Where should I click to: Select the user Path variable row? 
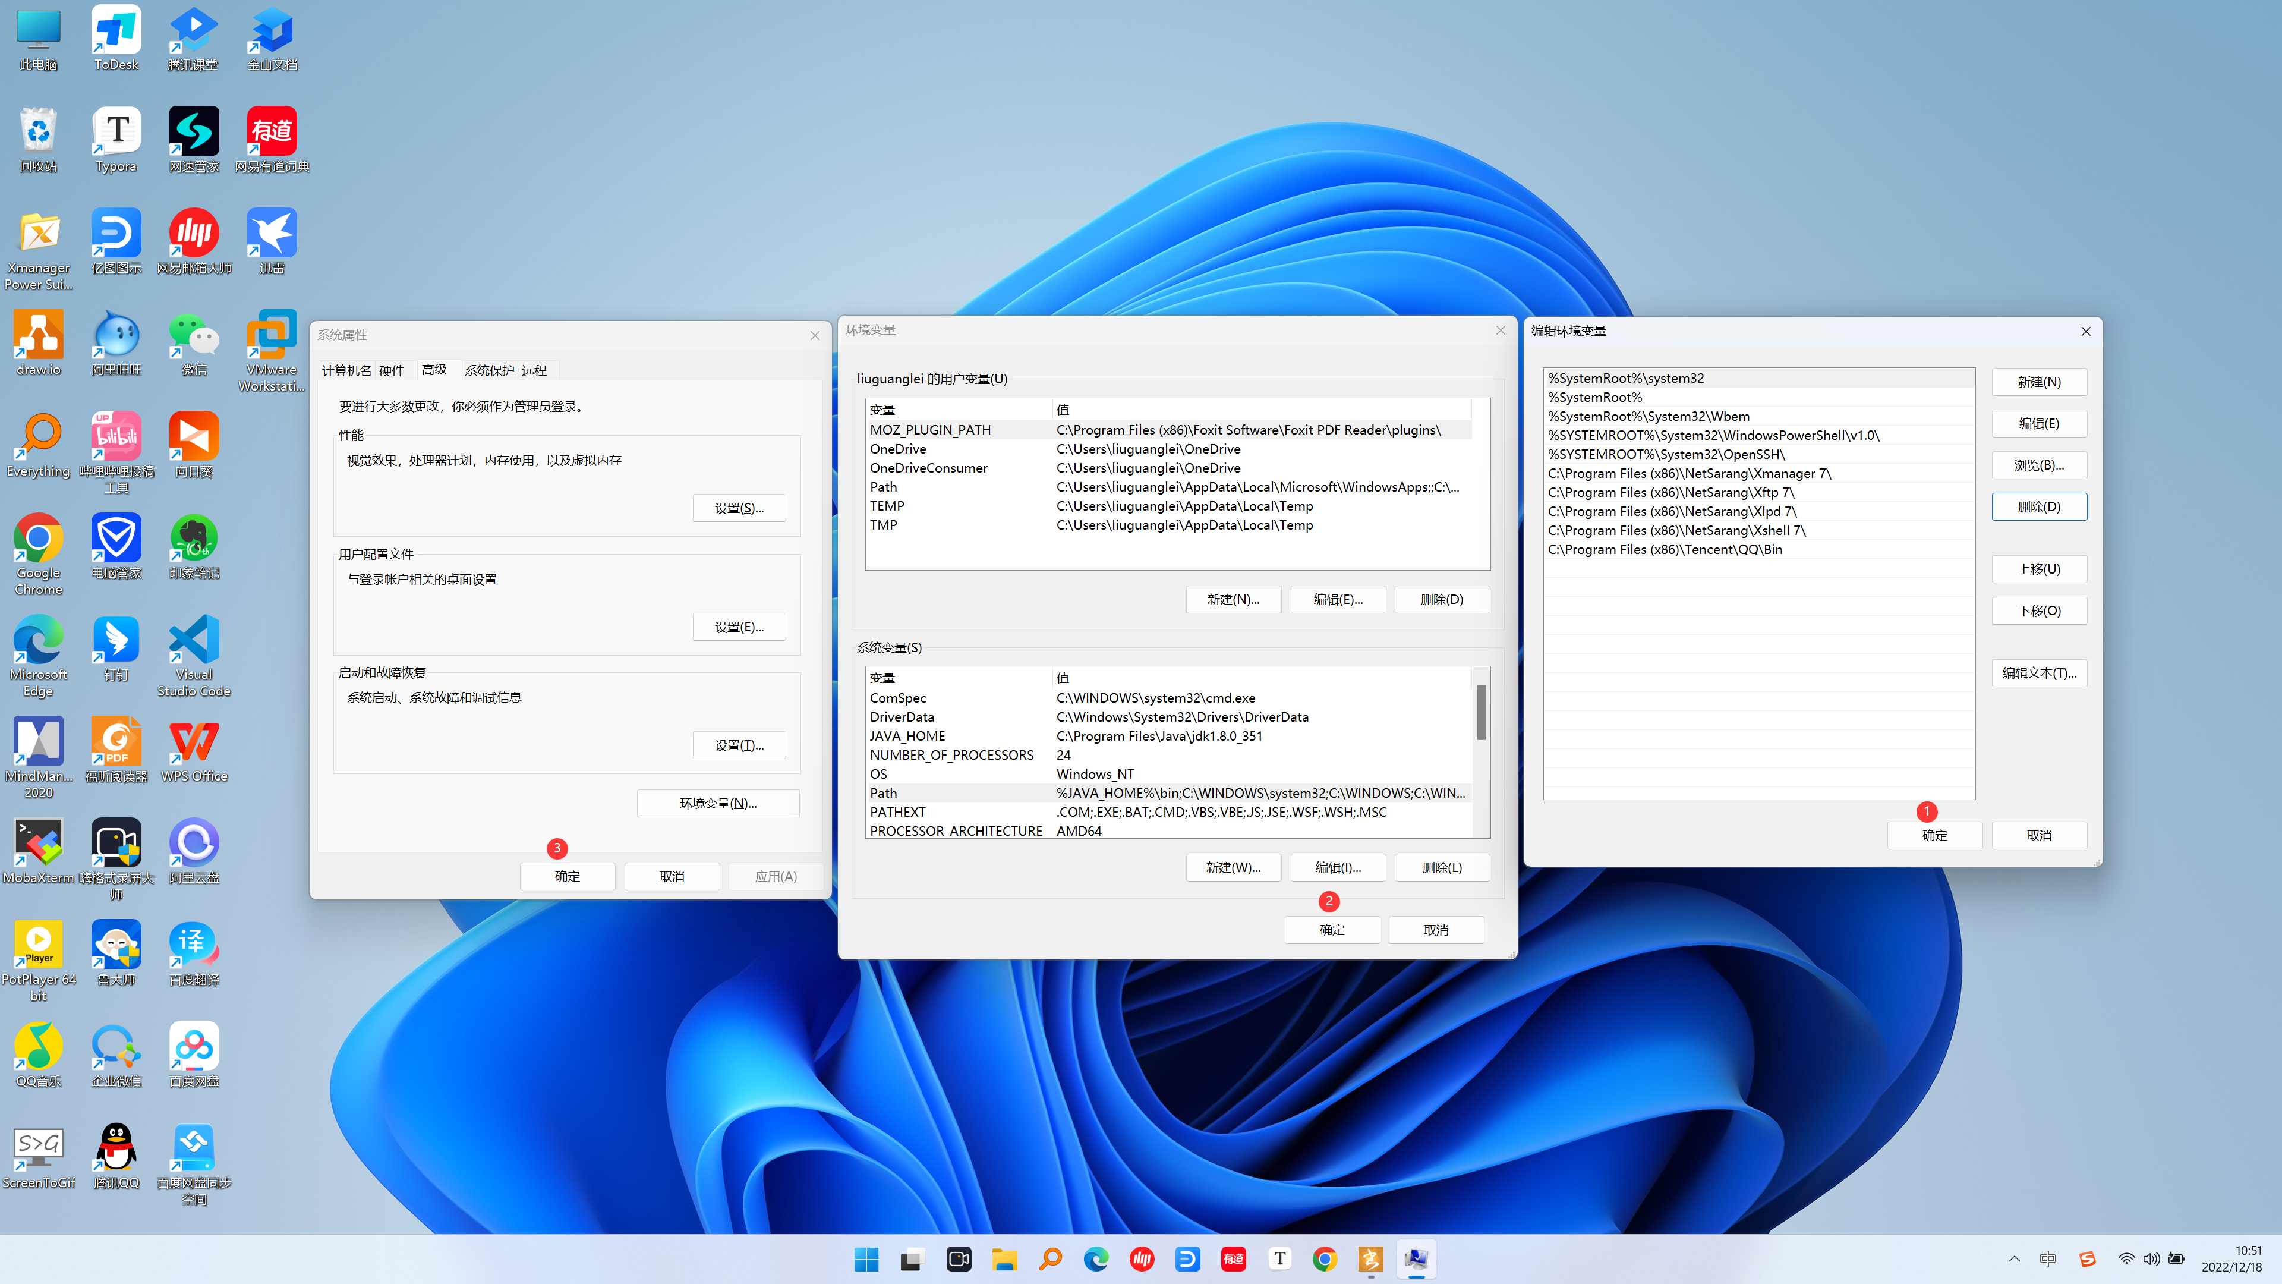[1168, 486]
